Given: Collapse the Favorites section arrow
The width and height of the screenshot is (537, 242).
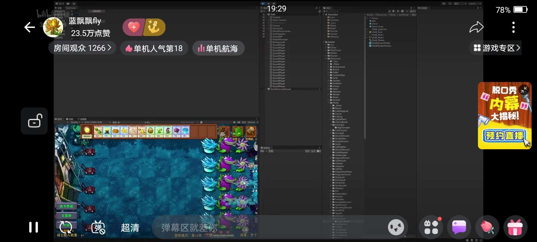Looking at the screenshot, I should 324,15.
